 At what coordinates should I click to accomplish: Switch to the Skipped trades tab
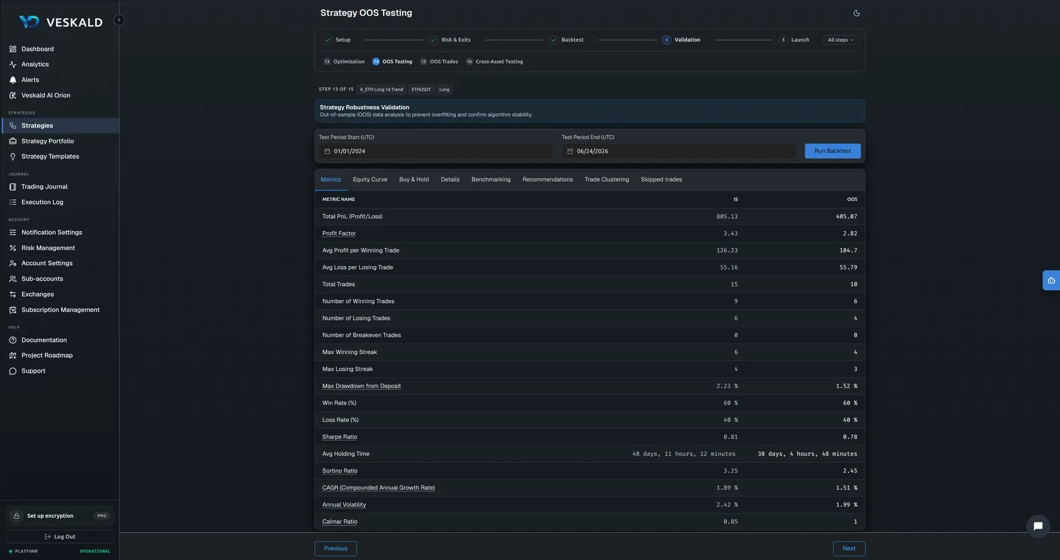point(661,179)
